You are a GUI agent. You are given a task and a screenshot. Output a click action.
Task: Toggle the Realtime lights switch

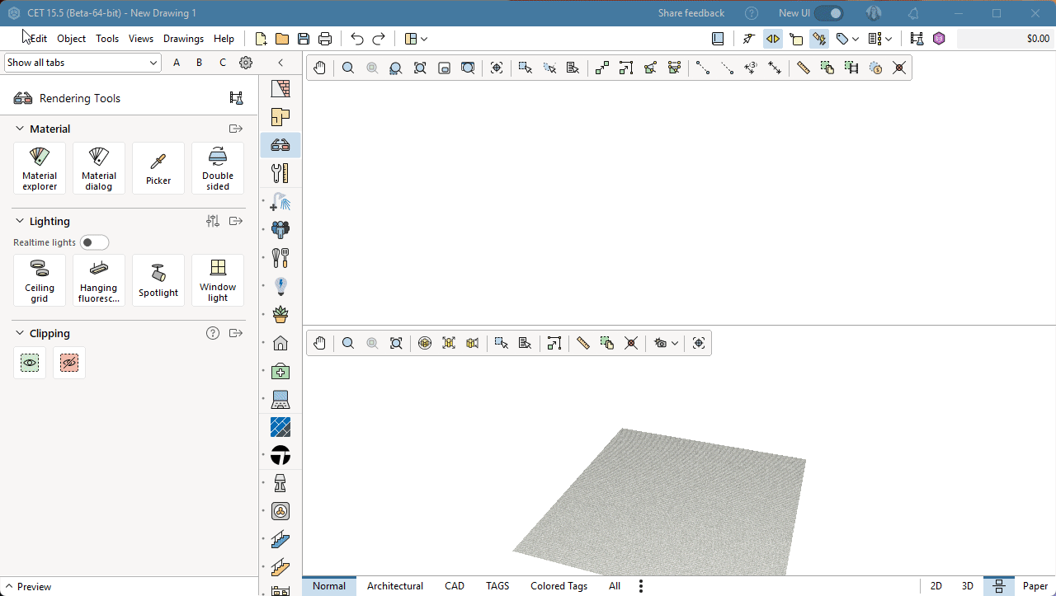click(94, 242)
